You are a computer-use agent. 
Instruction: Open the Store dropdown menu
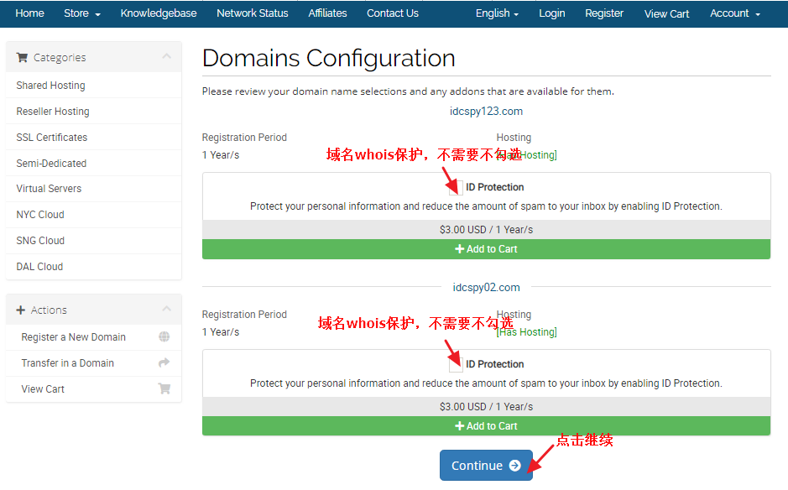(82, 13)
